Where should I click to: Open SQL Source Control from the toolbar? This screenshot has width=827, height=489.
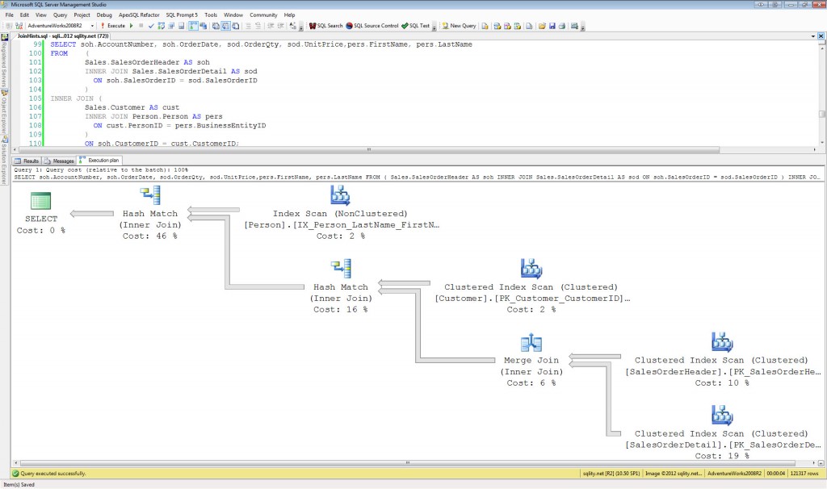coord(372,26)
